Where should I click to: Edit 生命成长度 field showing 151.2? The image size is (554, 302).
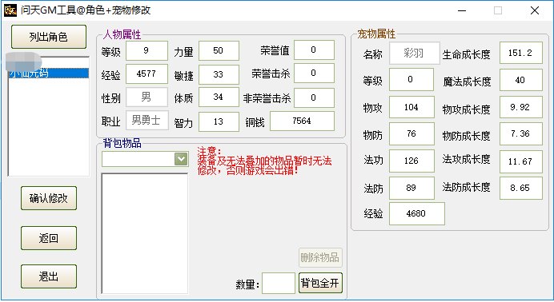coord(521,53)
